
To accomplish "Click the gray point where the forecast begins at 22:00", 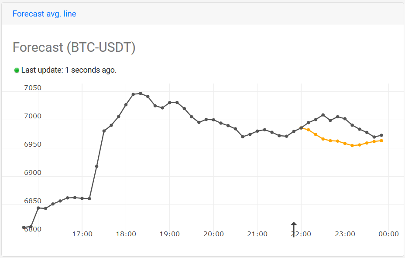I will point(301,128).
